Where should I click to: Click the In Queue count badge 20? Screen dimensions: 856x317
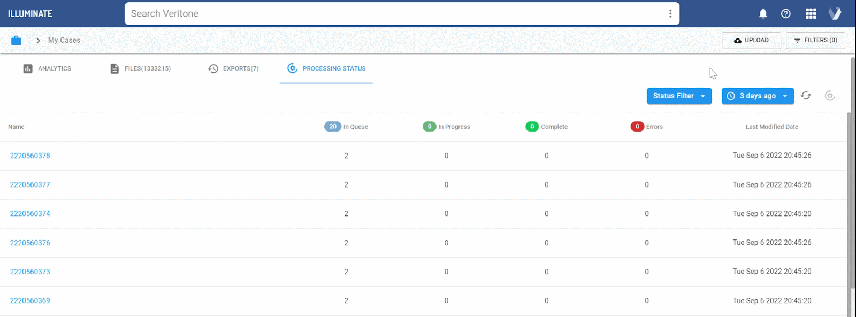333,127
